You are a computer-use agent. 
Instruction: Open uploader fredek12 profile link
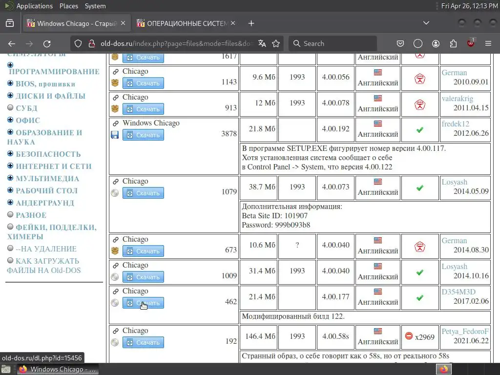click(456, 124)
